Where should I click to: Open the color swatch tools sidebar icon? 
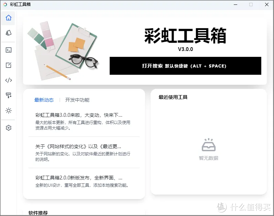coord(8,33)
